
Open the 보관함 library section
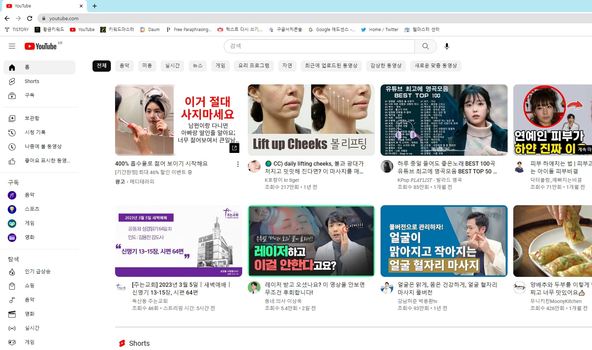pos(32,118)
